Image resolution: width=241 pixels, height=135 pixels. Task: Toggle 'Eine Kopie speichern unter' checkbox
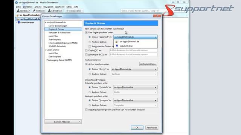click(x=86, y=33)
